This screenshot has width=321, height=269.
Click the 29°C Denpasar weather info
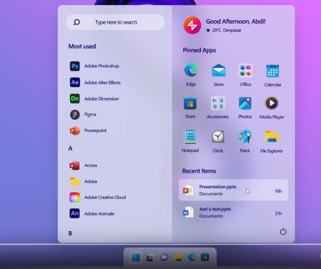223,30
